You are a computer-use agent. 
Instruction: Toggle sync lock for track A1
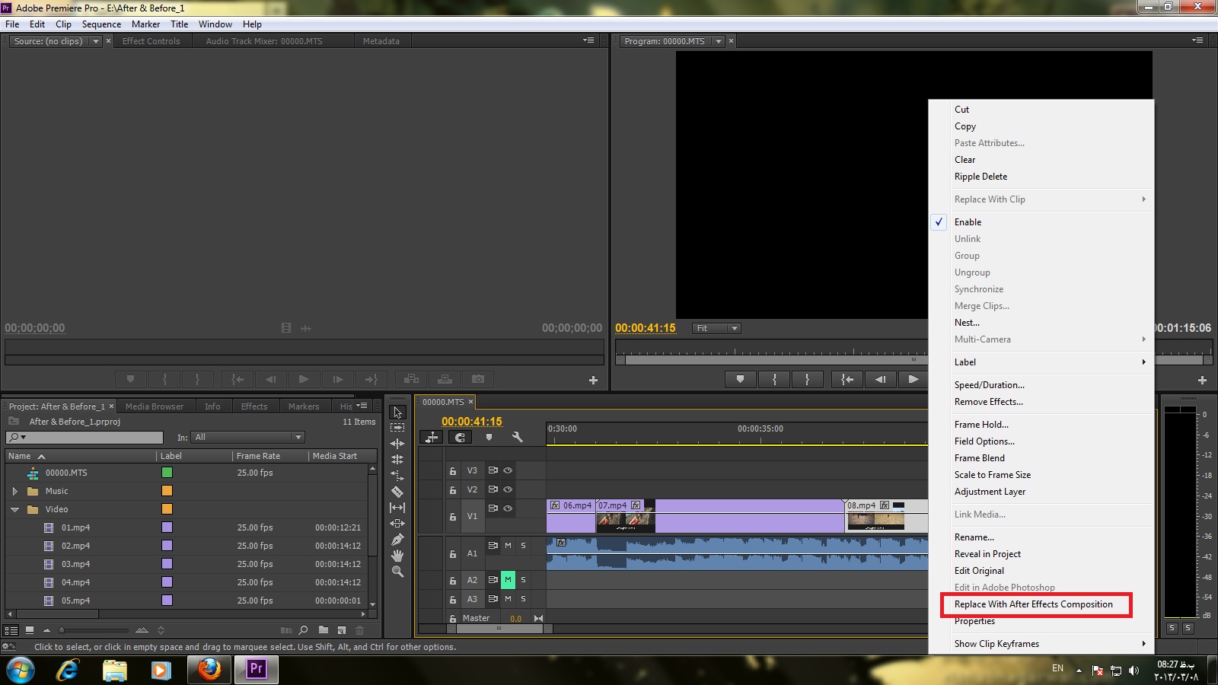pyautogui.click(x=493, y=546)
